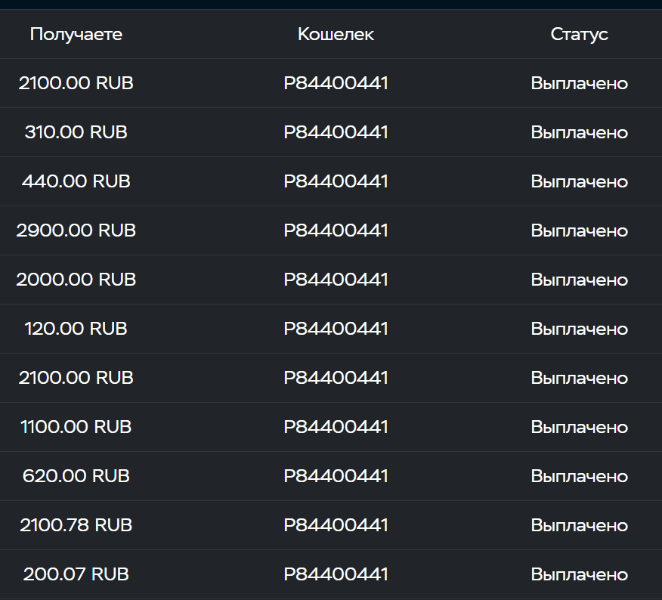Click Выплачено status in the 2000.00 RUB row
Image resolution: width=662 pixels, height=600 pixels.
coord(579,280)
